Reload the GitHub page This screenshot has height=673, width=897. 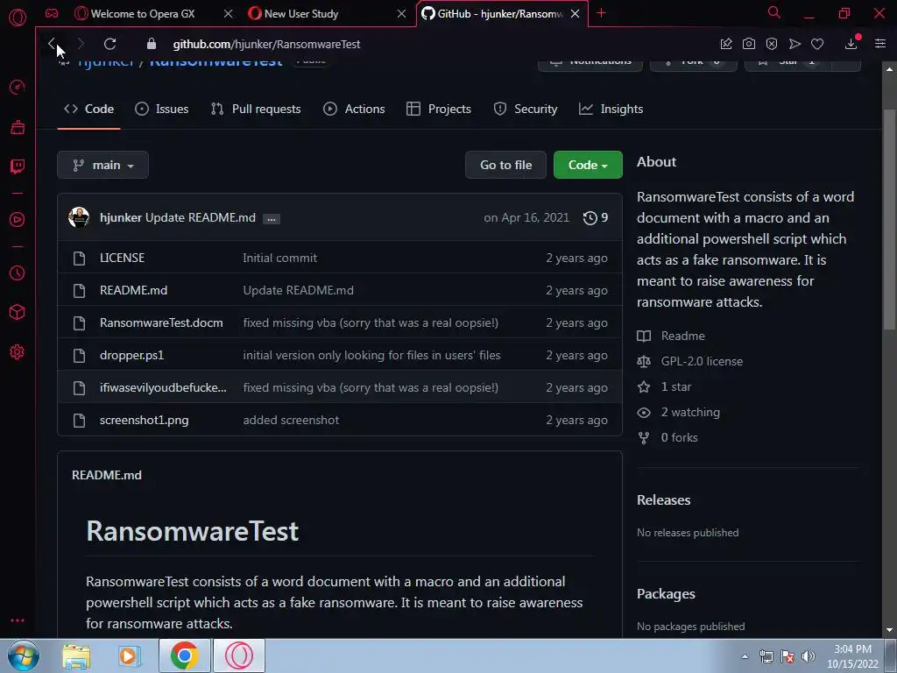pos(109,44)
